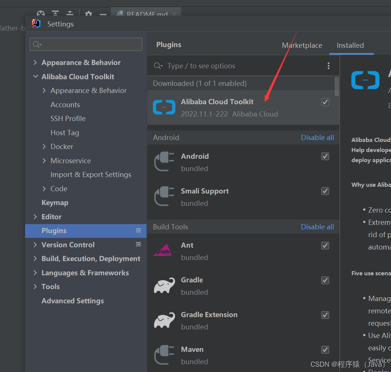Expand the top-level Appearance & Behavior node
Screen dimensions: 391x372
(x=35, y=62)
